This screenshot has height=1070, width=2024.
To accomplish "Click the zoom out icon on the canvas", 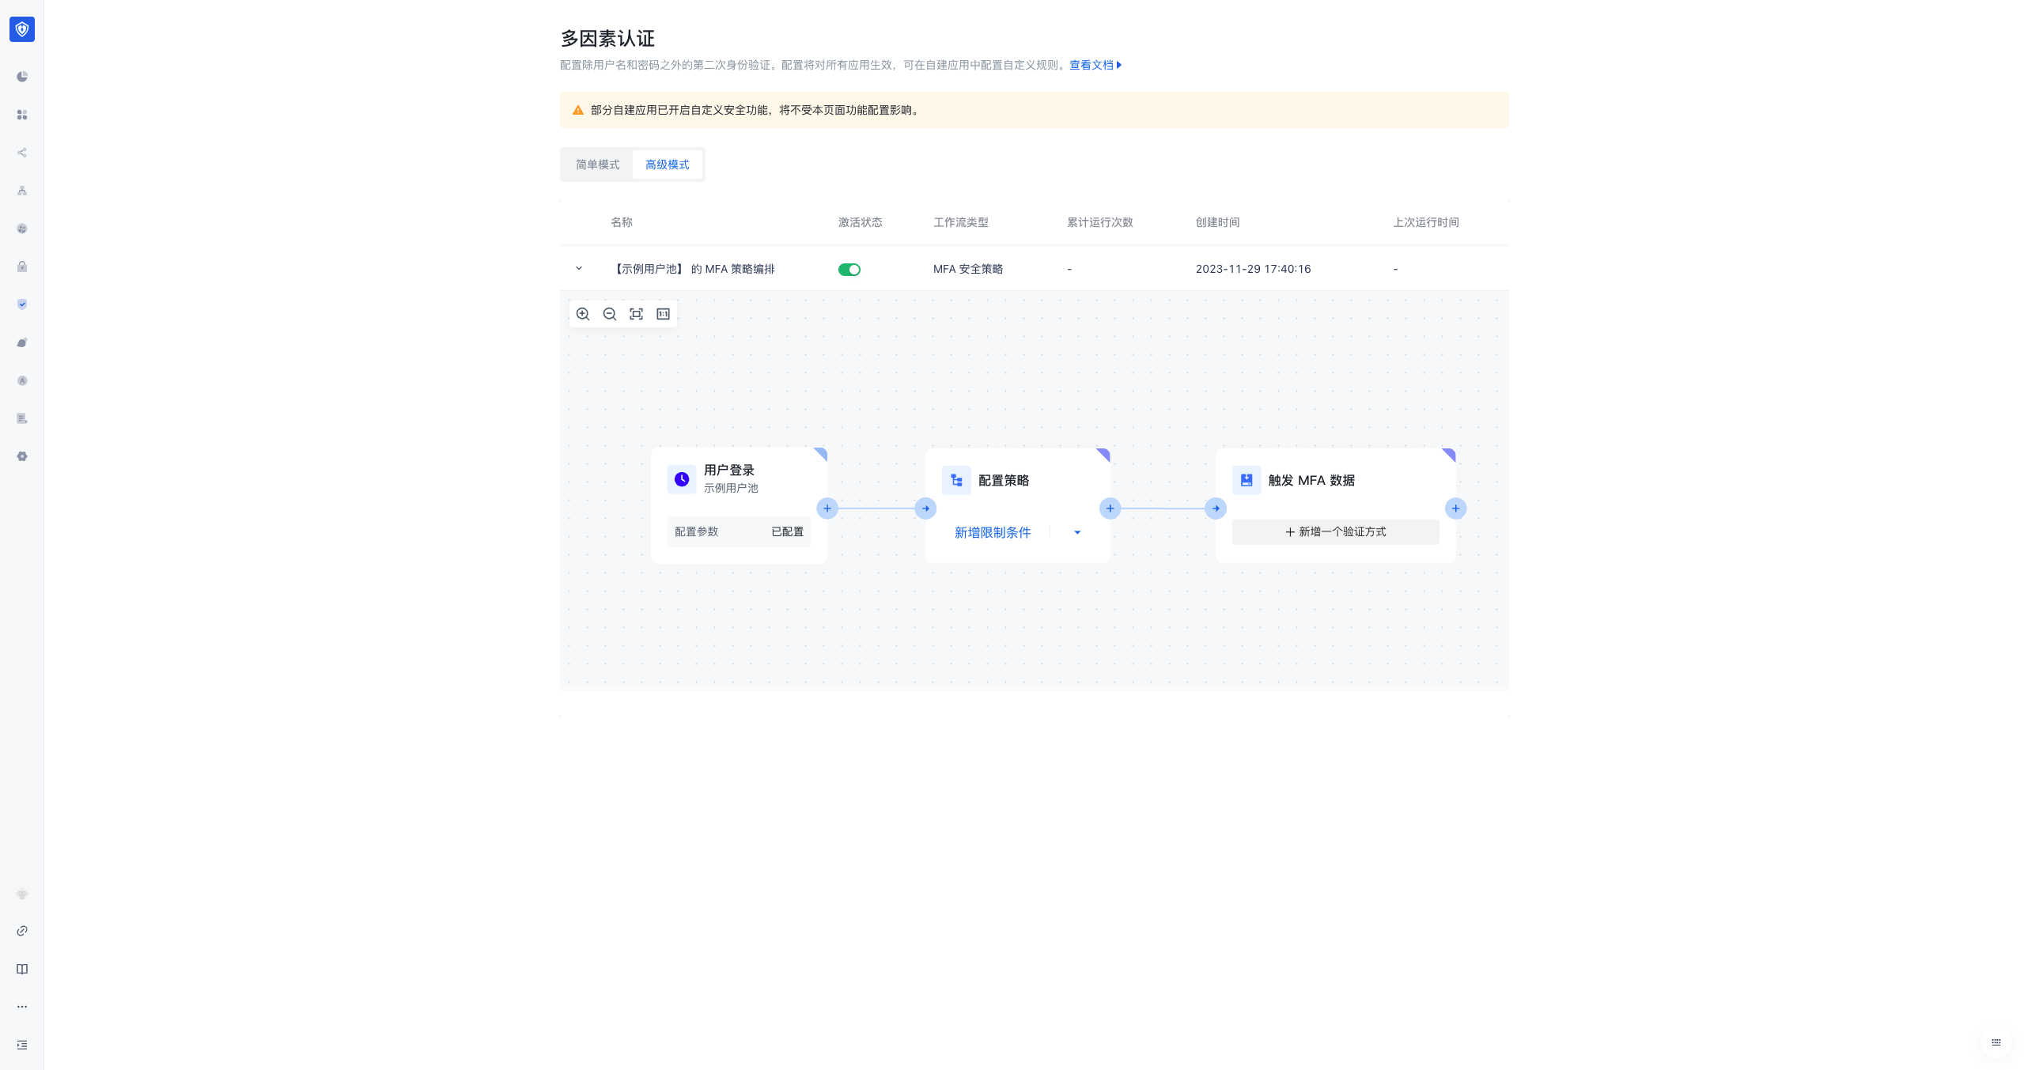I will pos(610,314).
